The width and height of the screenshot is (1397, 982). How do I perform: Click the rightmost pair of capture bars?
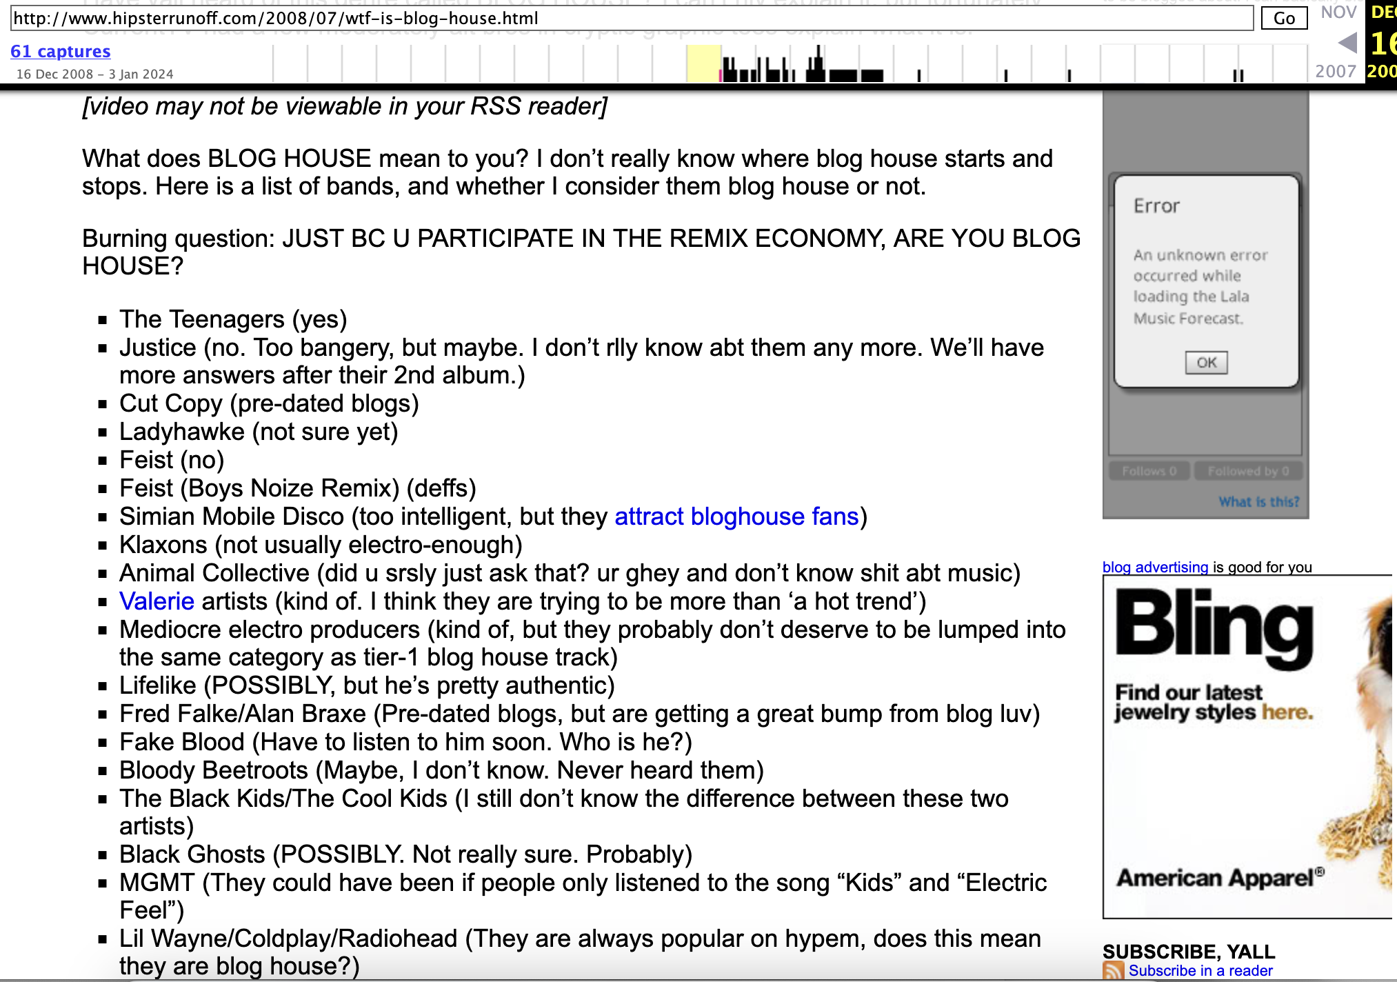tap(1238, 76)
